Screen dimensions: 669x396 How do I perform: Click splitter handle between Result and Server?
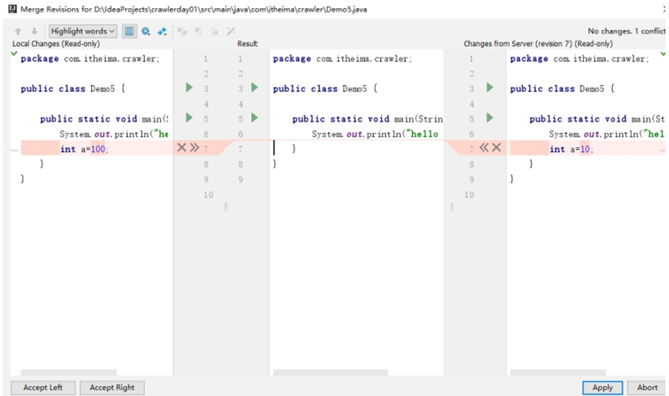[452, 206]
